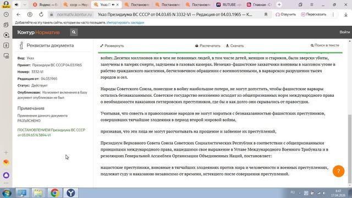This screenshot has width=352, height=198.
Task: Open the video play icon in sidebar
Action: pos(6,35)
